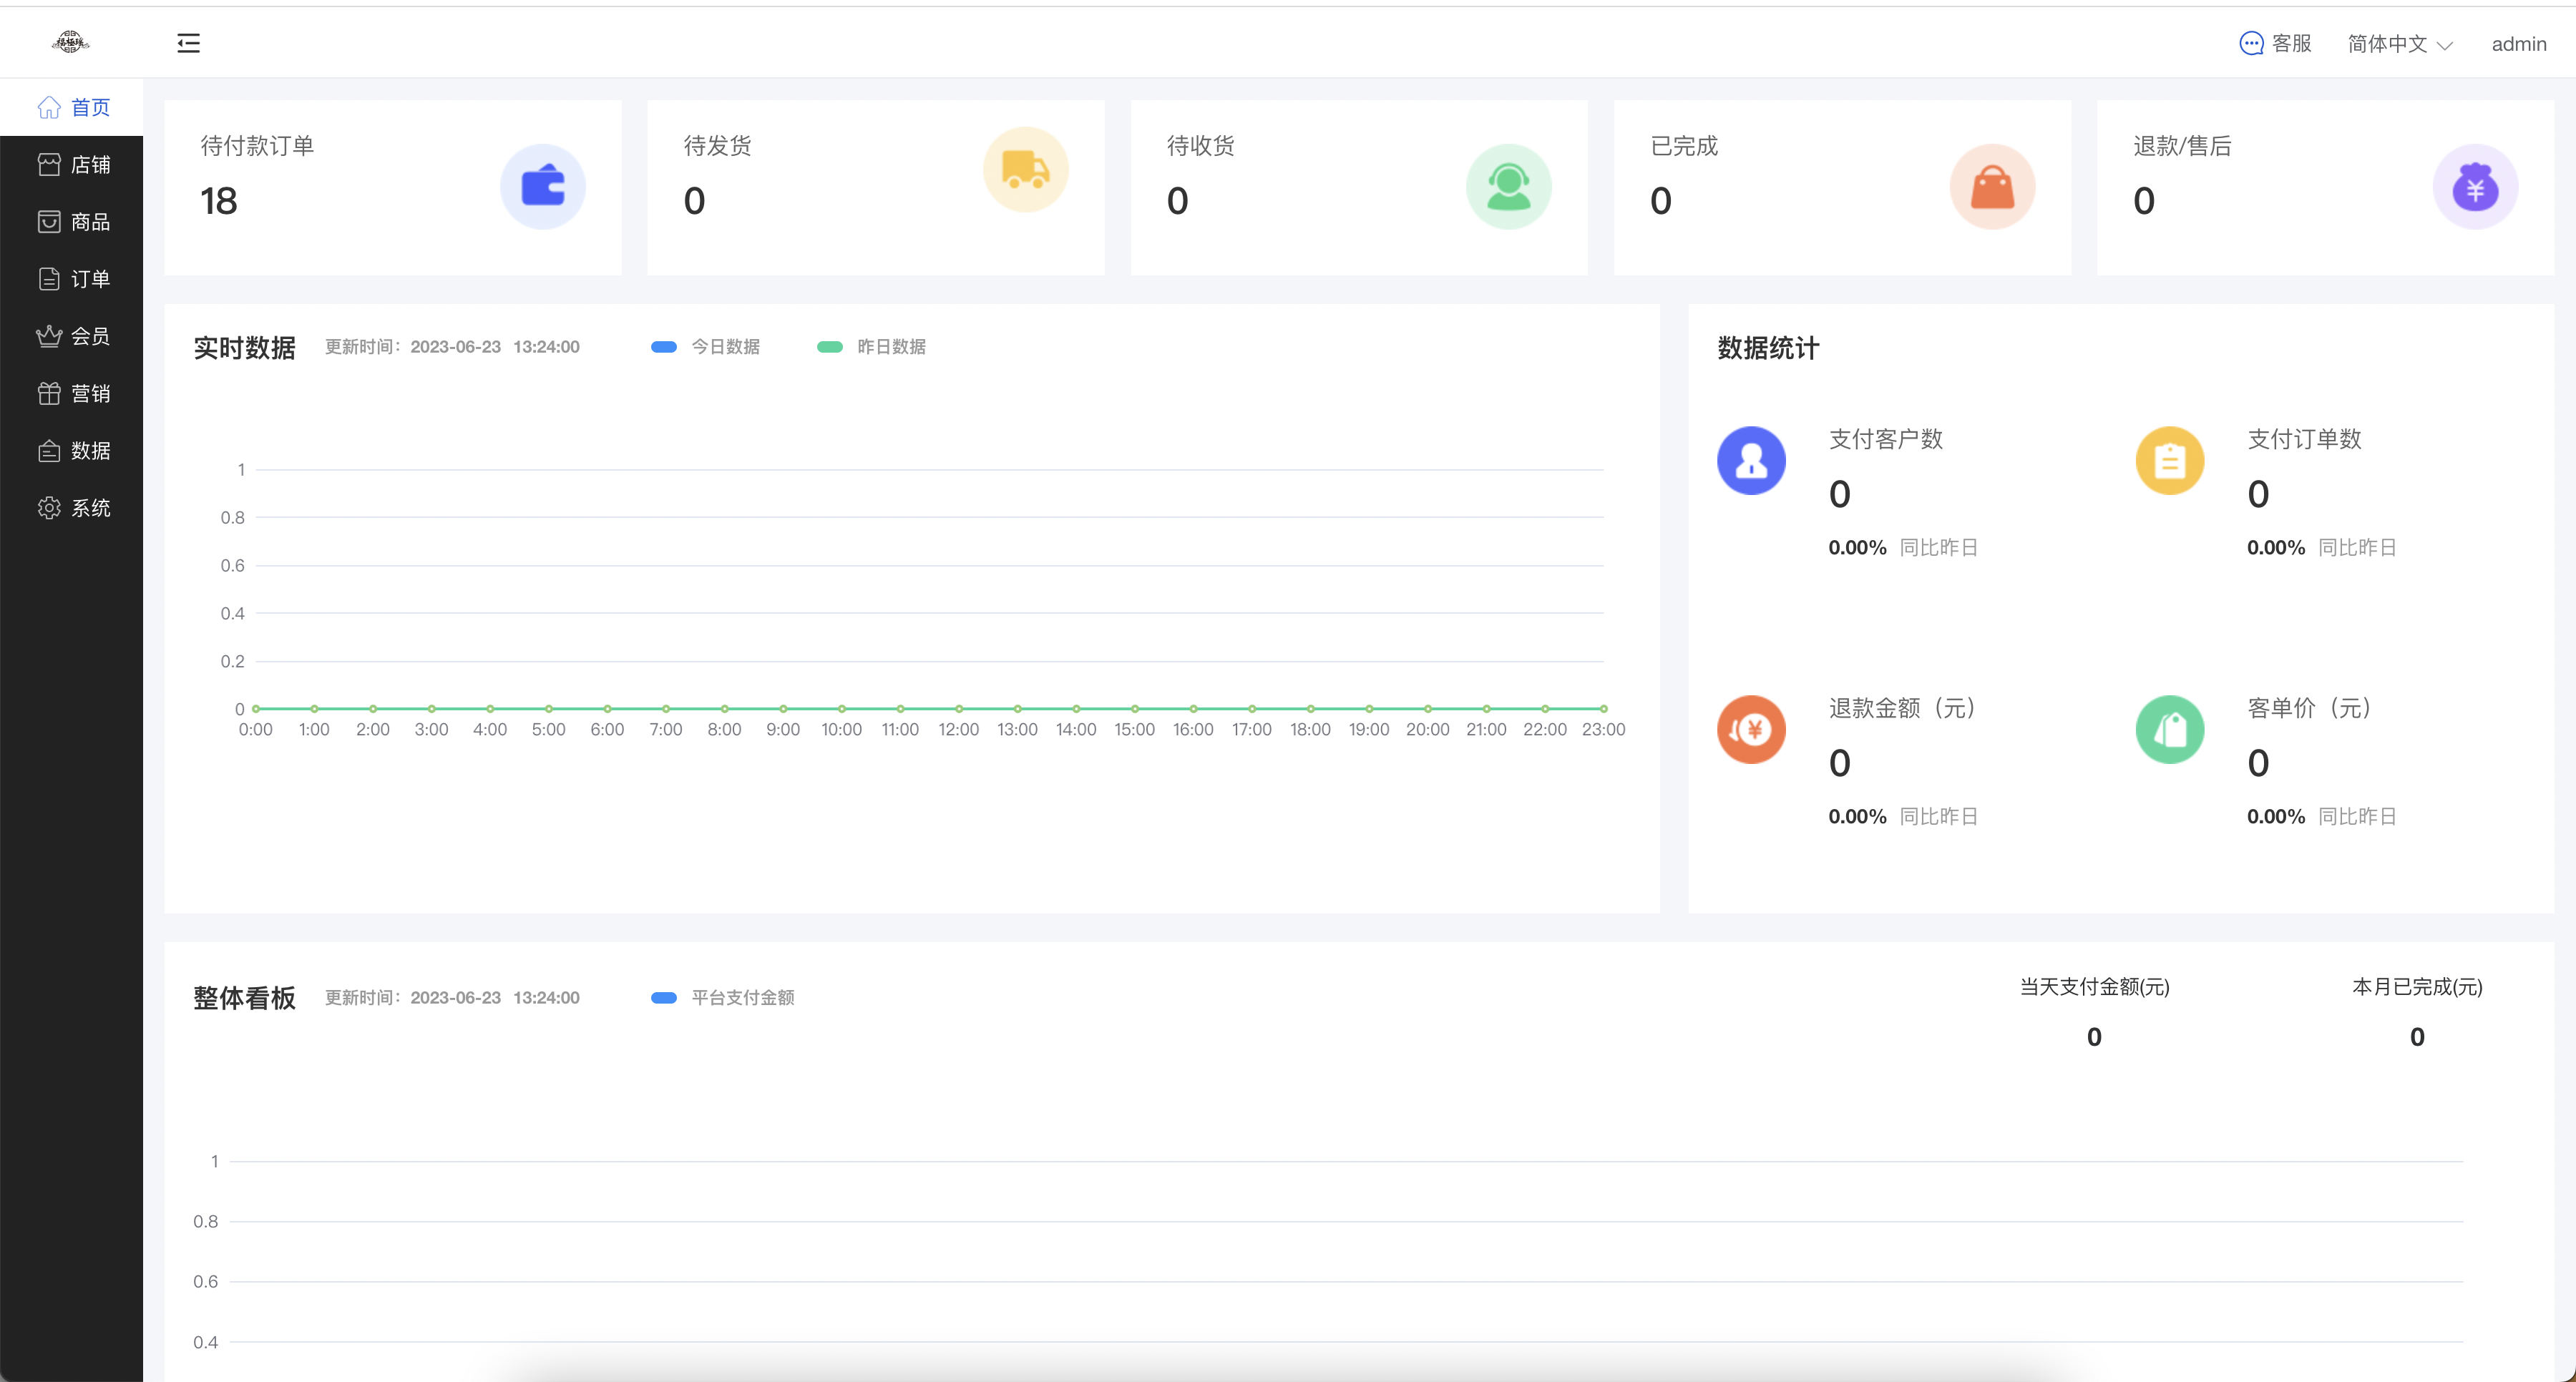Click the site logo in top-left

click(71, 42)
